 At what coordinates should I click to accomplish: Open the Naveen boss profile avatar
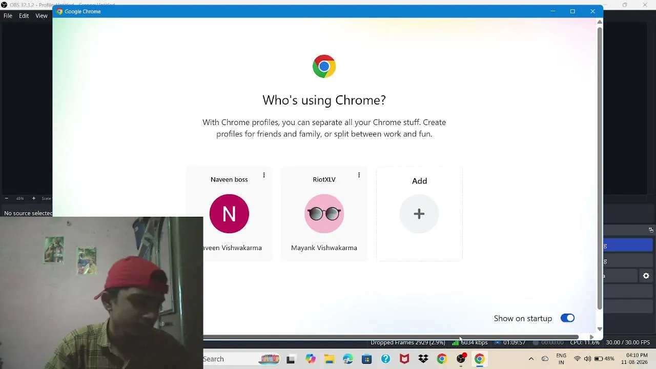pyautogui.click(x=229, y=214)
